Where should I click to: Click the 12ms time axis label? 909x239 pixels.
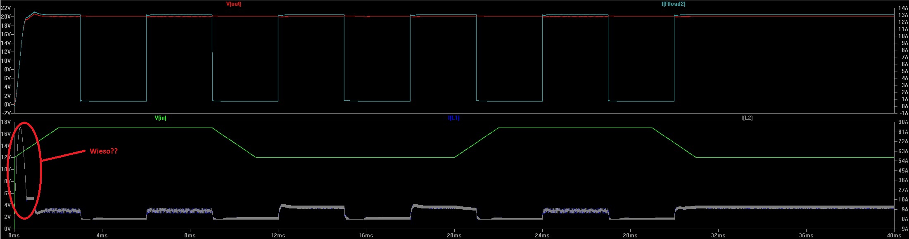(x=278, y=235)
